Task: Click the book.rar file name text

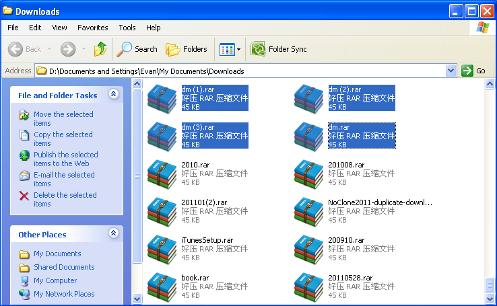Action: tap(195, 278)
